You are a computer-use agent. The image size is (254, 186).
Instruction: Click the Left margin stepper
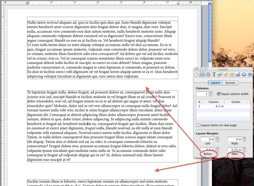click(217, 139)
